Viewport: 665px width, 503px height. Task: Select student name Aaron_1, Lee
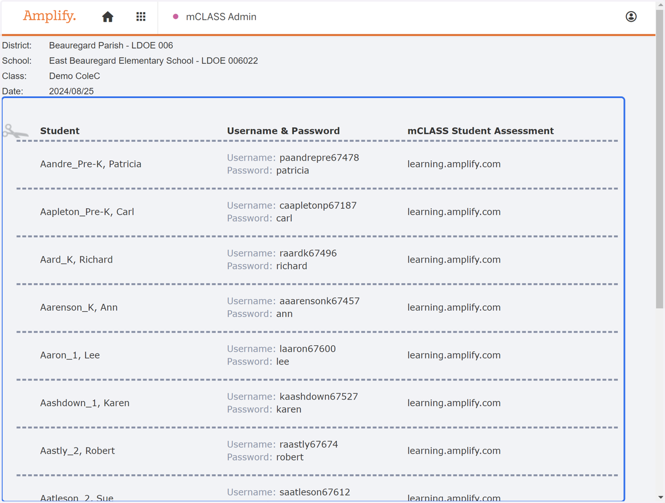click(70, 355)
